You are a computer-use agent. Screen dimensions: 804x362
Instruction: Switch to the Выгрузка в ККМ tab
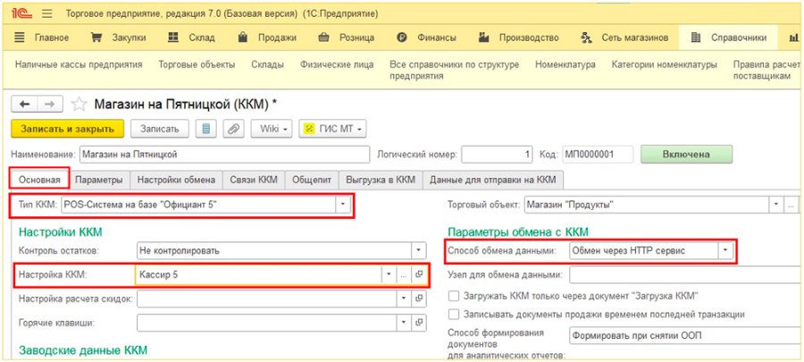(381, 180)
